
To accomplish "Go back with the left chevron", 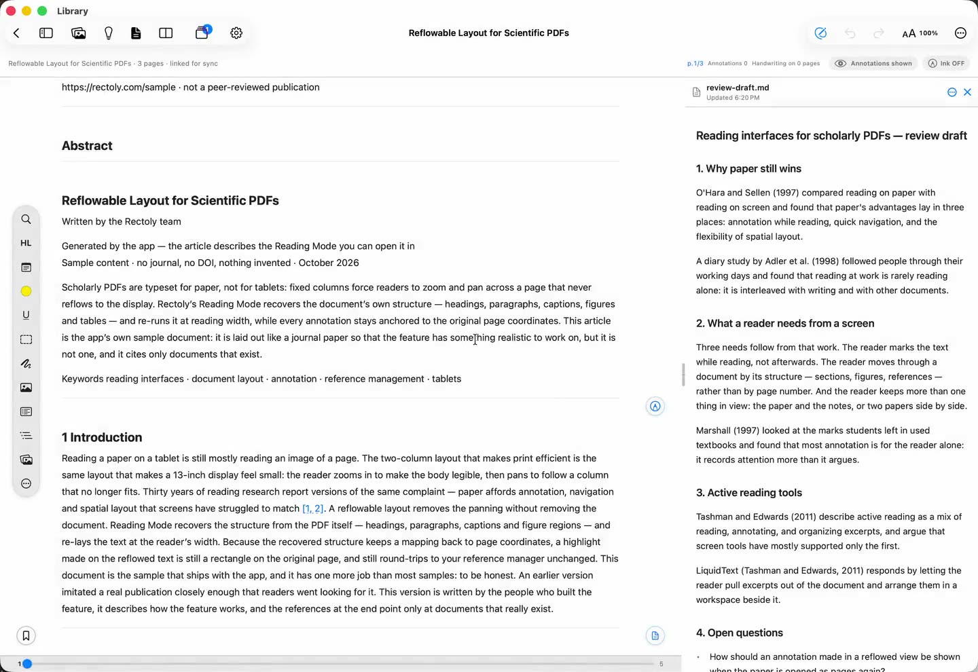I will pos(16,33).
